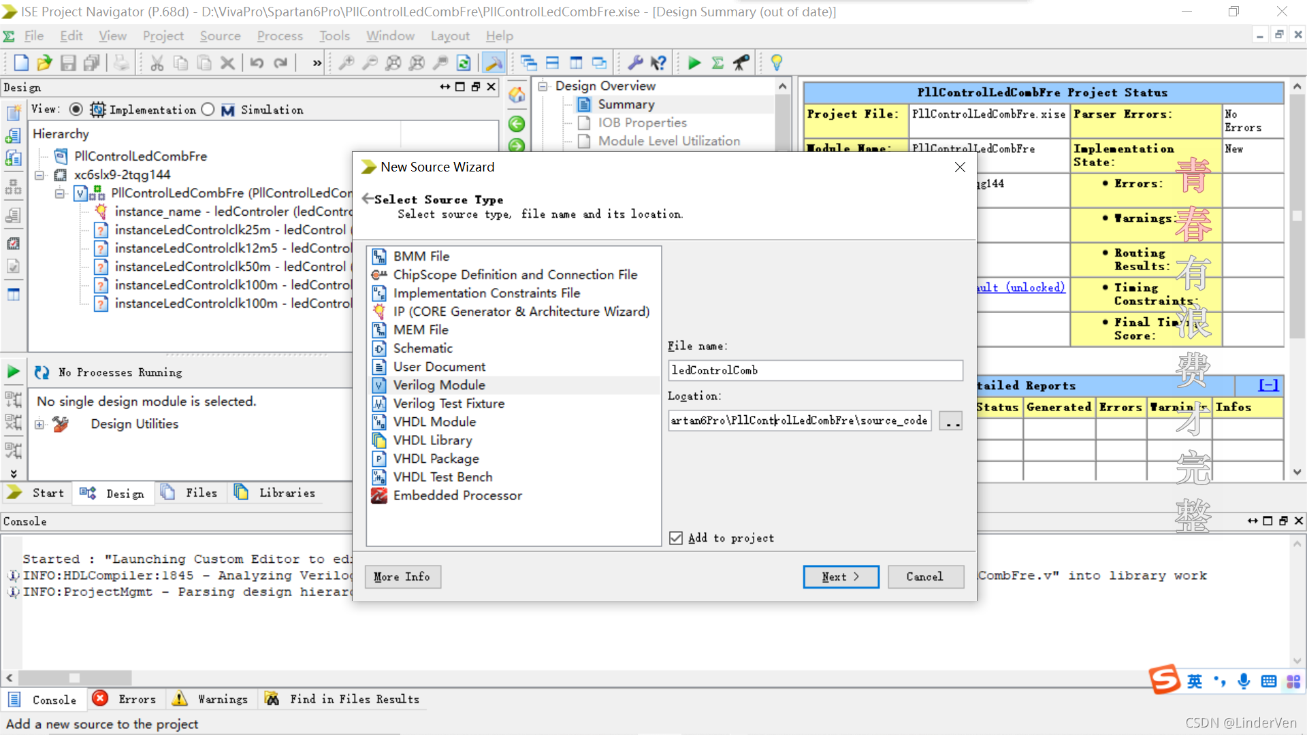Click the lightbulb tips icon
This screenshot has width=1307, height=735.
776,63
